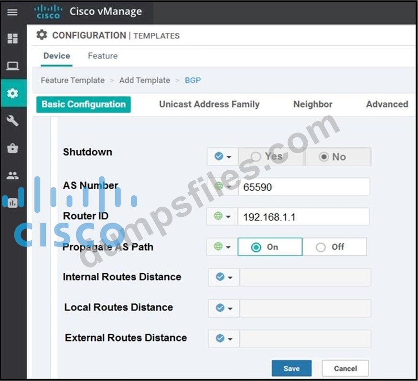This screenshot has height=381, width=418.
Task: Expand the Shutdown scope dropdown
Action: pos(223,156)
